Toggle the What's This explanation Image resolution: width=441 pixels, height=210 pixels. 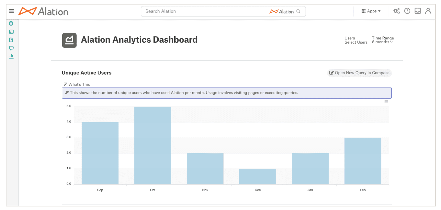tap(76, 84)
